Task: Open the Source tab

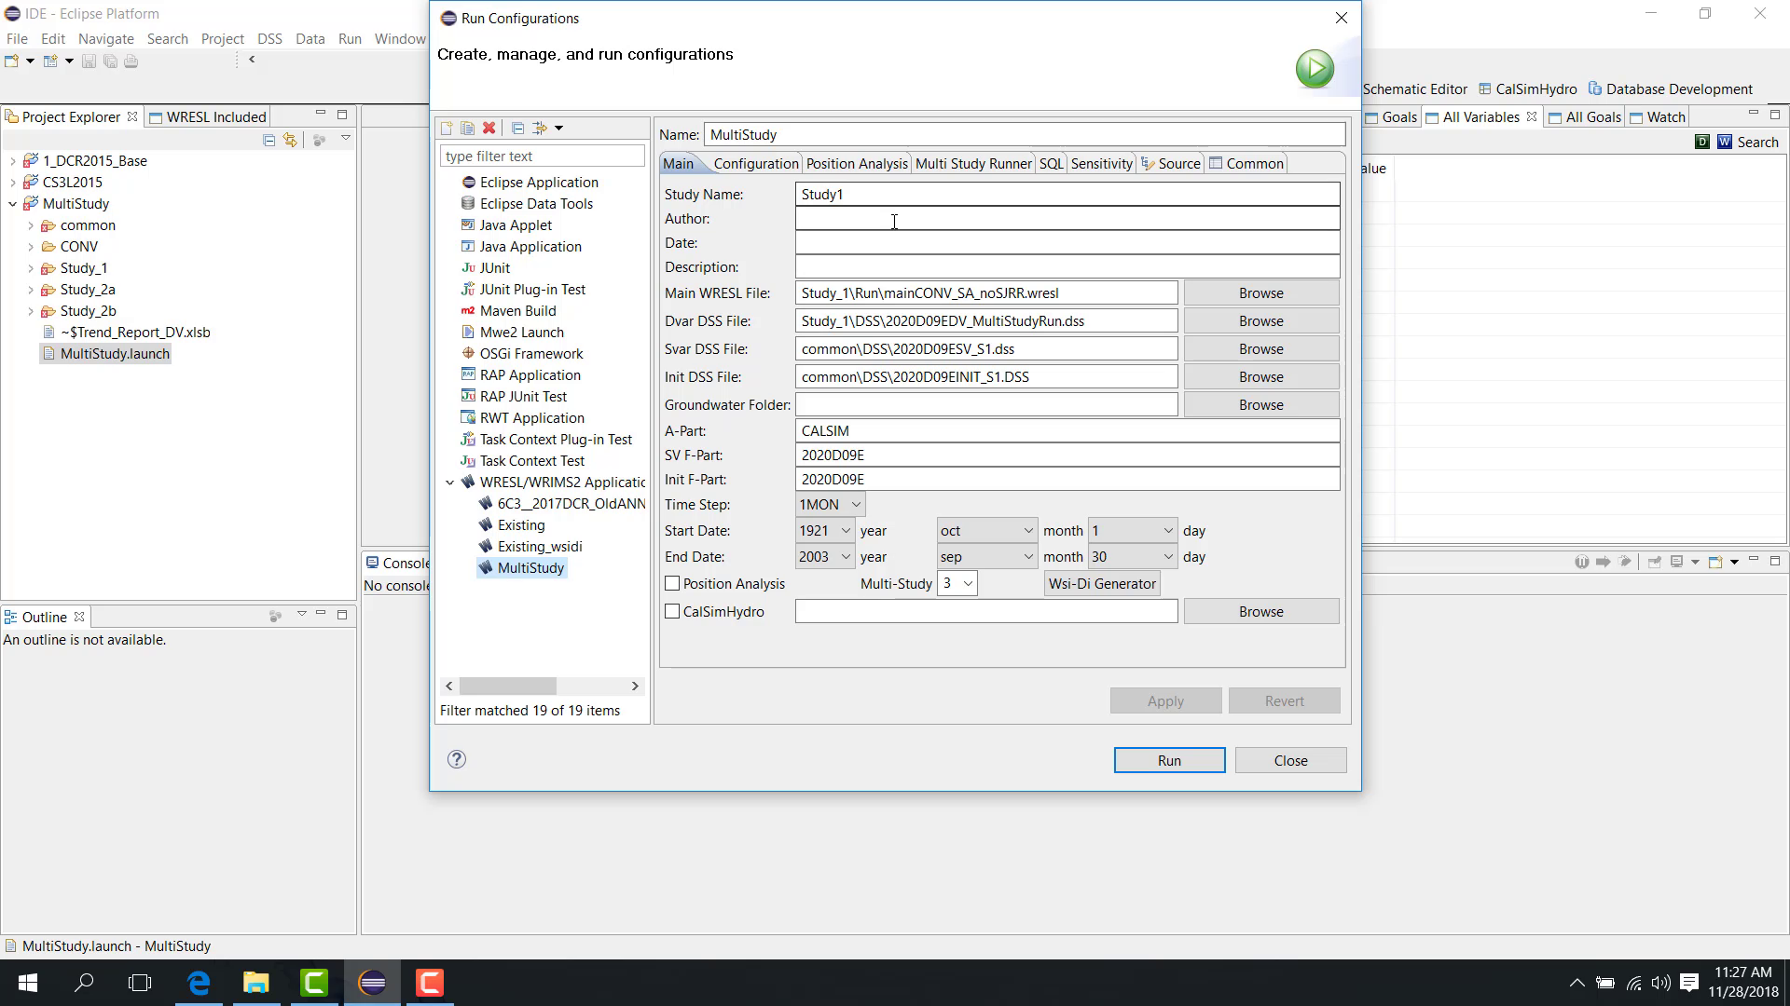Action: pos(1170,163)
